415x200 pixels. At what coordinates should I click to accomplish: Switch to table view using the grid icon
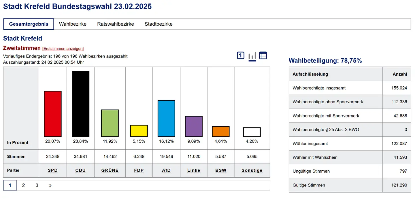[263, 56]
